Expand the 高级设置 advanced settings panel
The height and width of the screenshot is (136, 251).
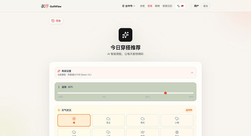(x=125, y=73)
